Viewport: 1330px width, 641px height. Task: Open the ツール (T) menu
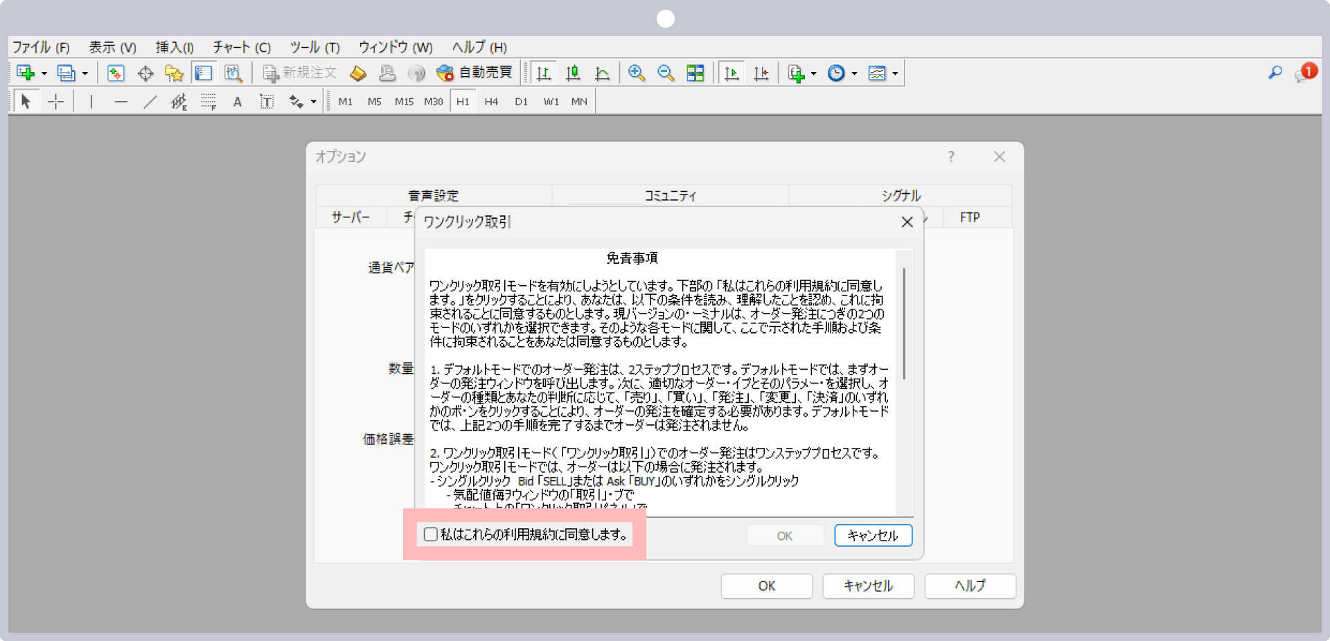point(314,47)
